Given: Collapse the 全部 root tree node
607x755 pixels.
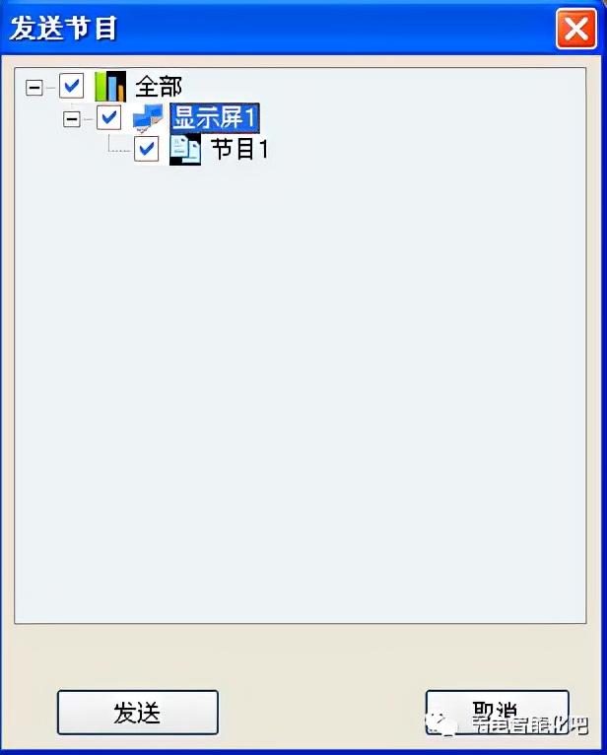Looking at the screenshot, I should point(34,87).
